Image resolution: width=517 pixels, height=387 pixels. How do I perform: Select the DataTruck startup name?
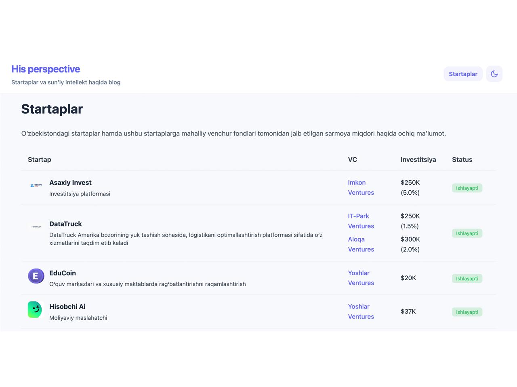(65, 224)
